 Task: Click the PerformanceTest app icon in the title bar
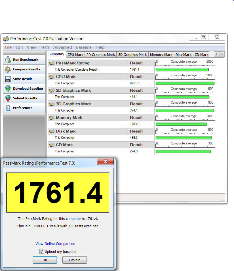point(6,39)
